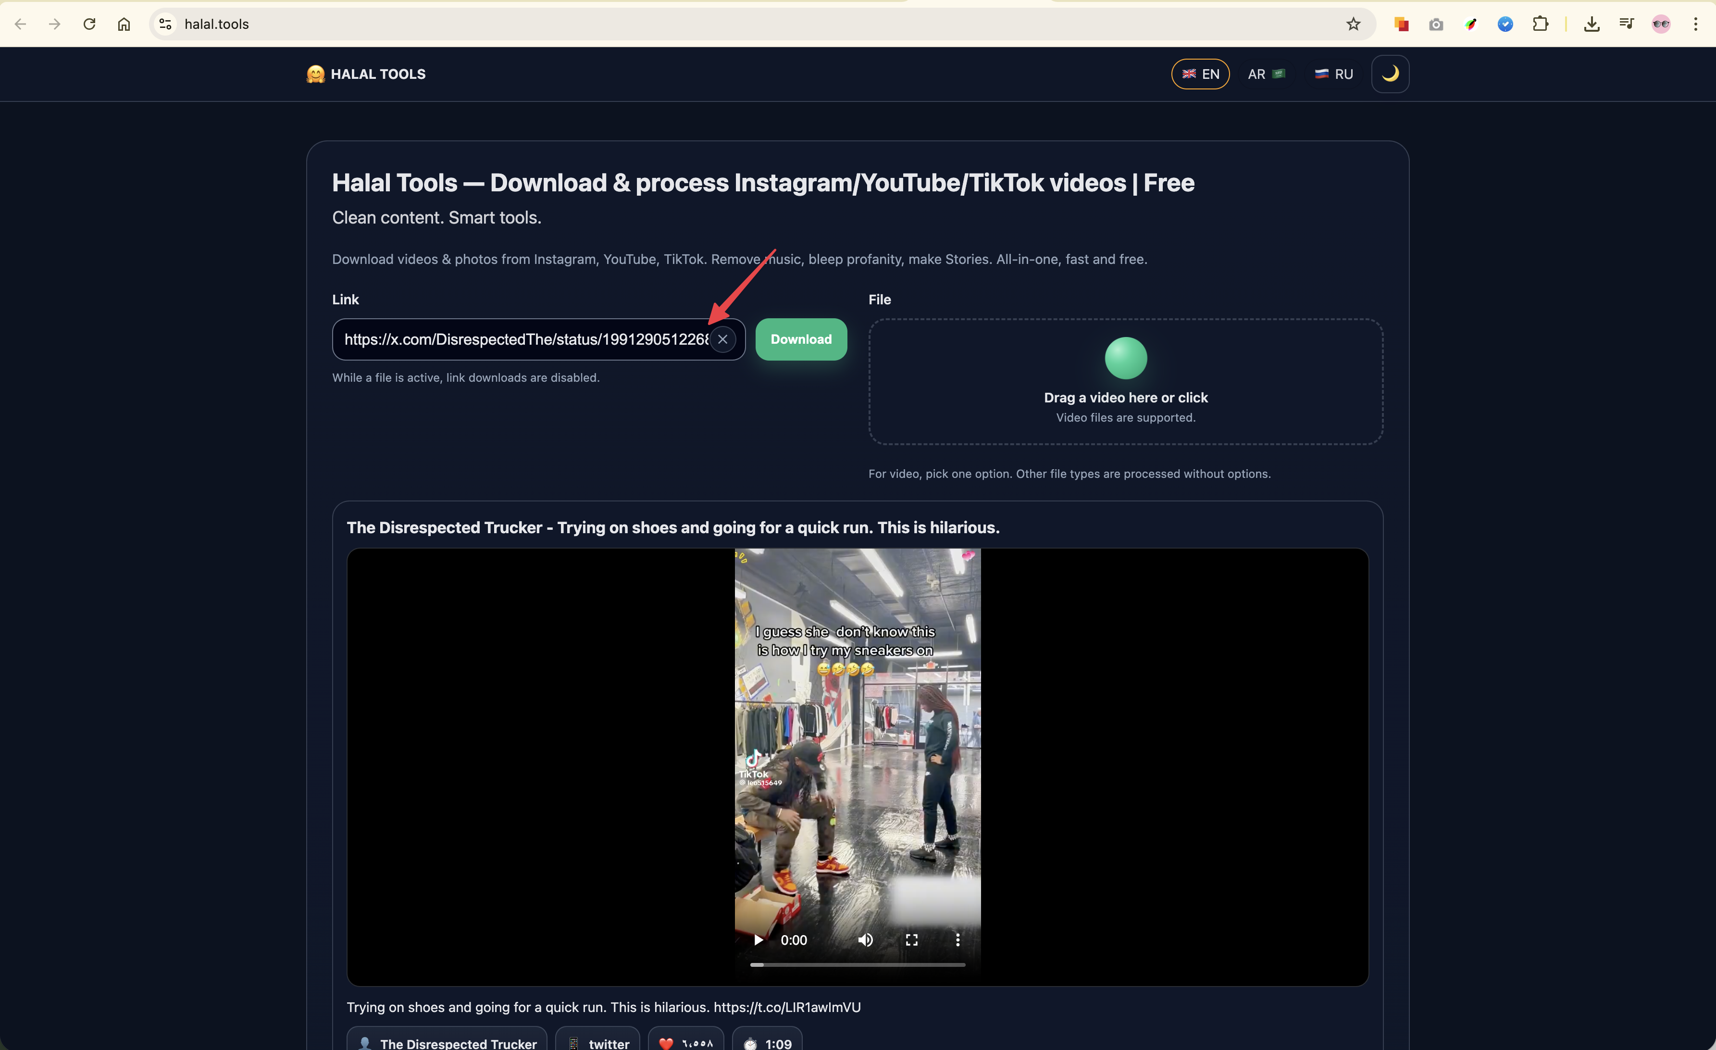Switch language to AR
The height and width of the screenshot is (1050, 1716).
(1266, 74)
